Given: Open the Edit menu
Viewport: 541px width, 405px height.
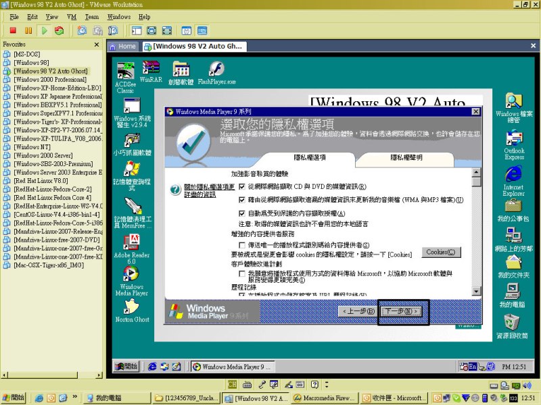Looking at the screenshot, I should tap(32, 17).
